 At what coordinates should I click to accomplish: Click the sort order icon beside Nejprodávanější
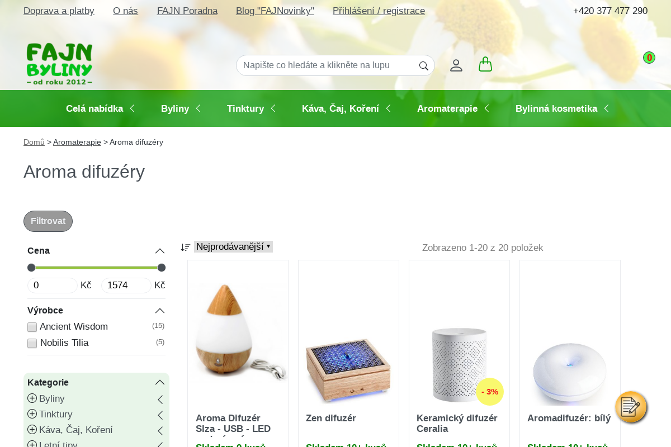point(186,248)
